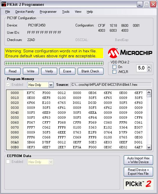Image resolution: width=158 pixels, height=194 pixels.
Task: Click address label 00B0
Action: click(x=15, y=147)
